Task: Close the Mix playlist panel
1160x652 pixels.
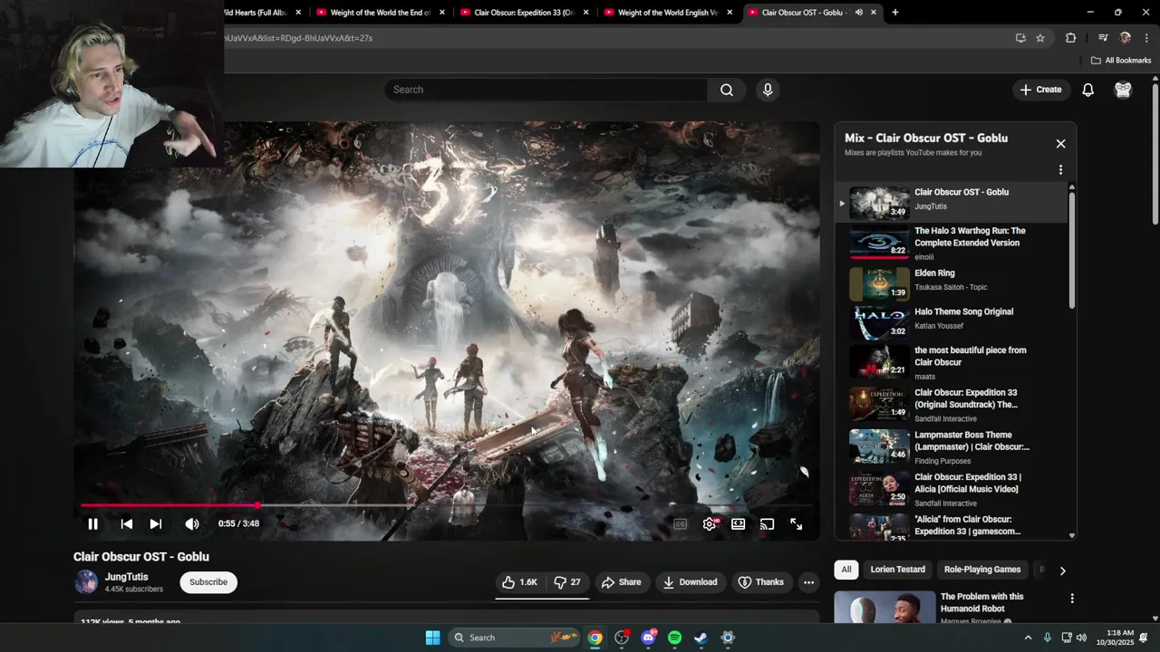Action: (x=1060, y=143)
